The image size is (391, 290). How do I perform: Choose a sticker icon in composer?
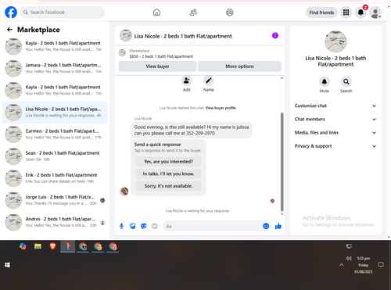pyautogui.click(x=144, y=226)
